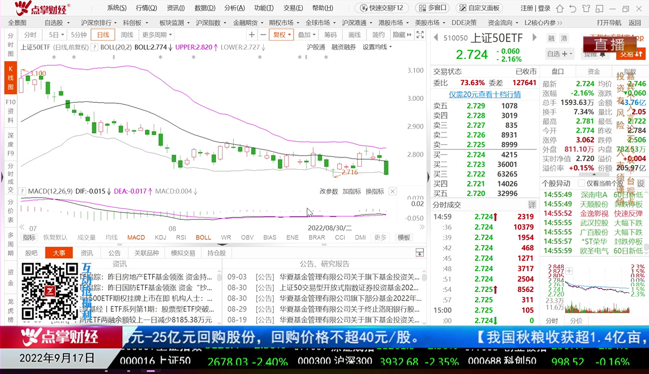Expand the 更多周期 dropdown
Image resolution: width=649 pixels, height=374 pixels.
157,34
